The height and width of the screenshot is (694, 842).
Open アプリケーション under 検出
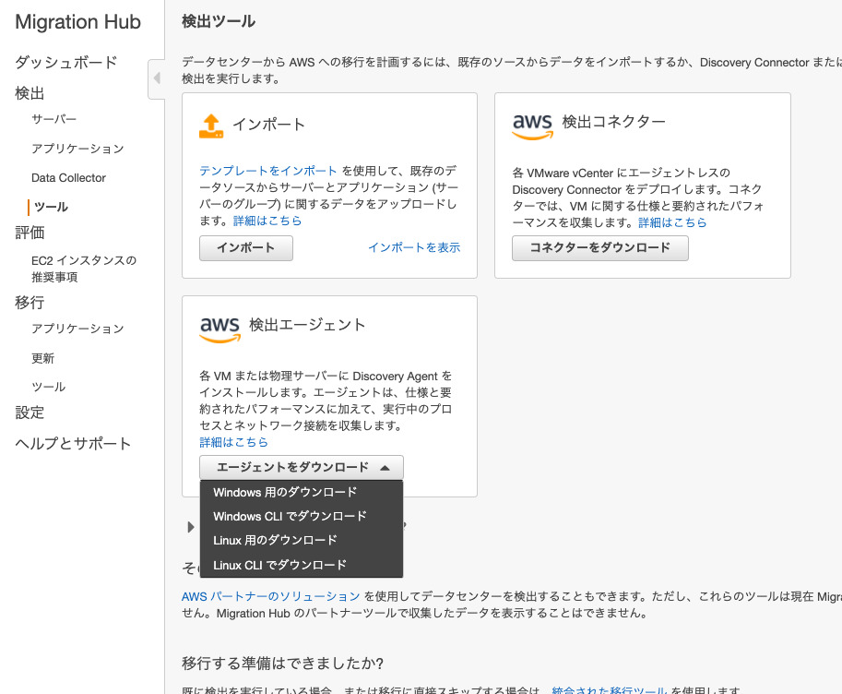[x=77, y=149]
